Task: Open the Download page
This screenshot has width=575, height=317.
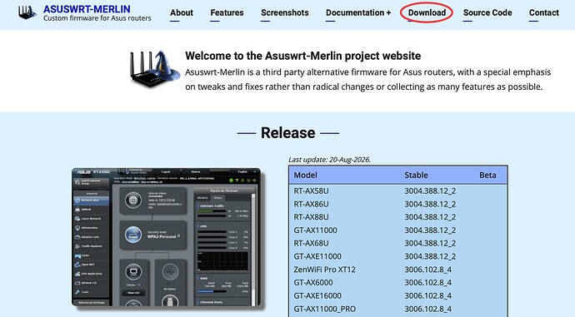Action: [427, 12]
